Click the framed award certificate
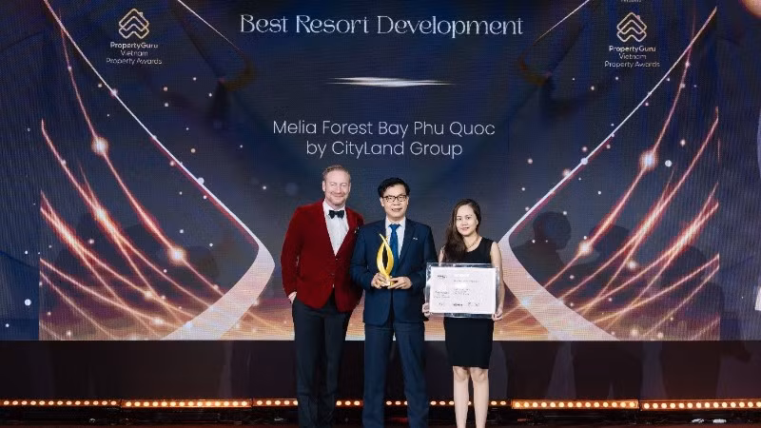 (x=461, y=289)
